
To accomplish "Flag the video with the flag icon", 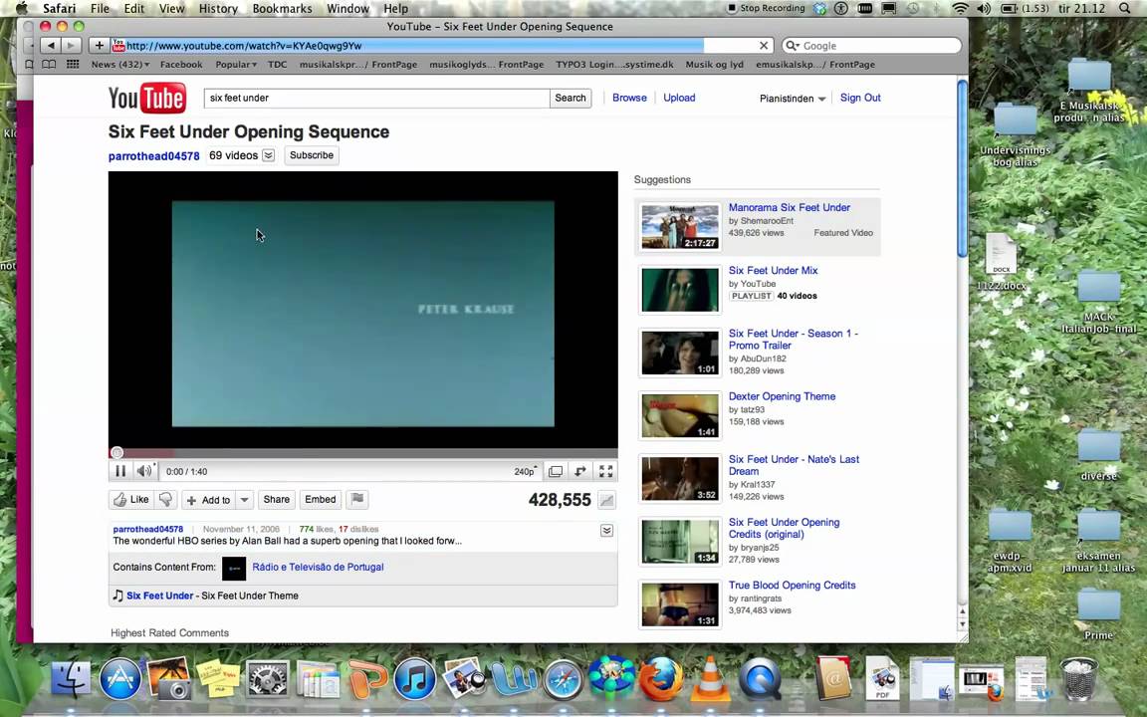I will (357, 500).
